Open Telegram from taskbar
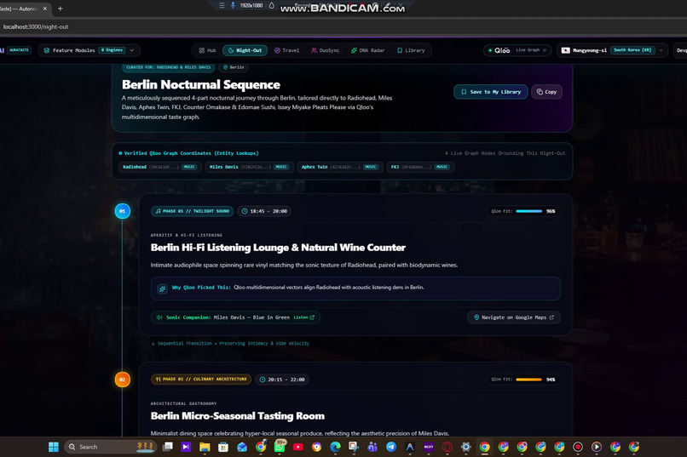This screenshot has width=687, height=457. (x=391, y=447)
